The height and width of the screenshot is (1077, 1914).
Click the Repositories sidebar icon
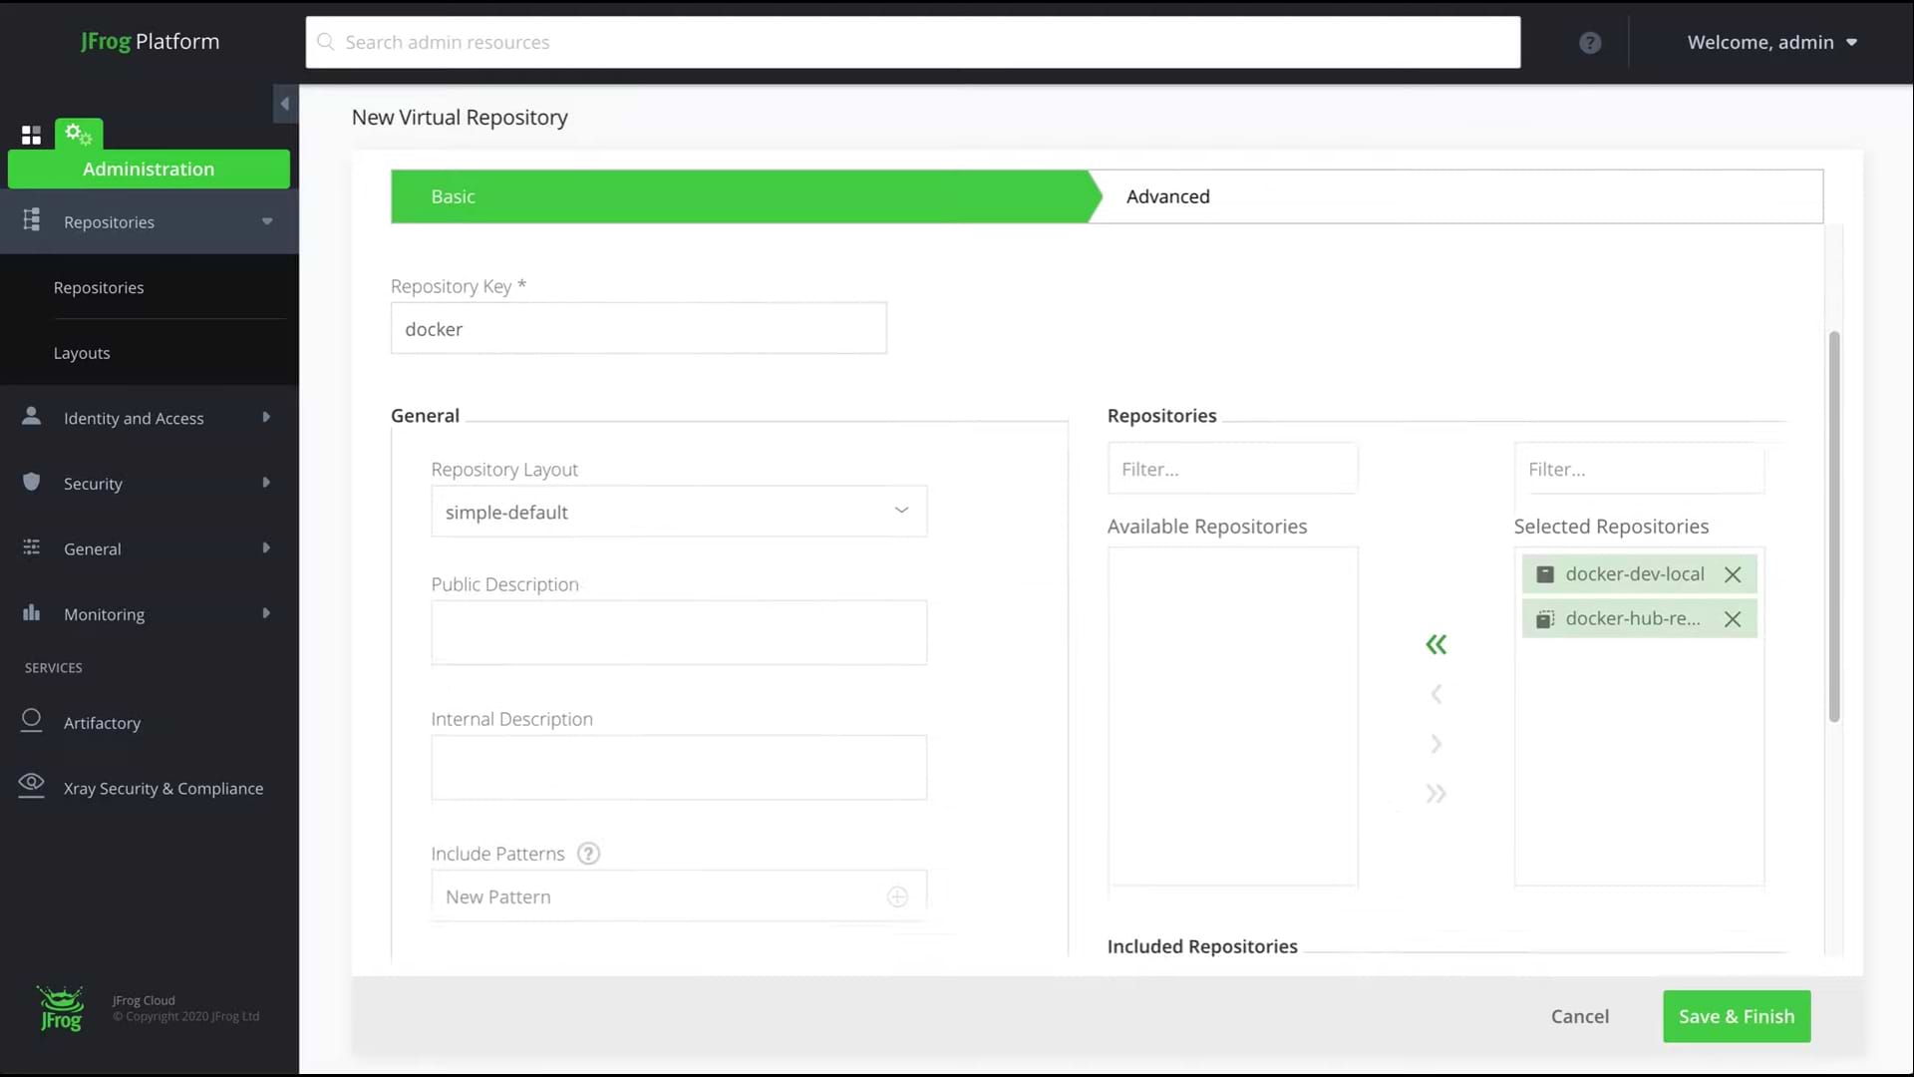31,220
